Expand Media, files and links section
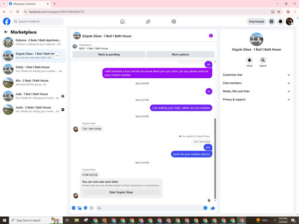This screenshot has width=299, height=224. click(x=257, y=91)
